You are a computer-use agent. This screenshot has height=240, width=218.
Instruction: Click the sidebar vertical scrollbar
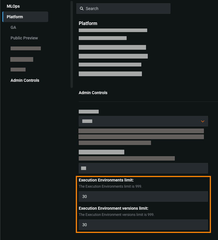tap(72, 44)
